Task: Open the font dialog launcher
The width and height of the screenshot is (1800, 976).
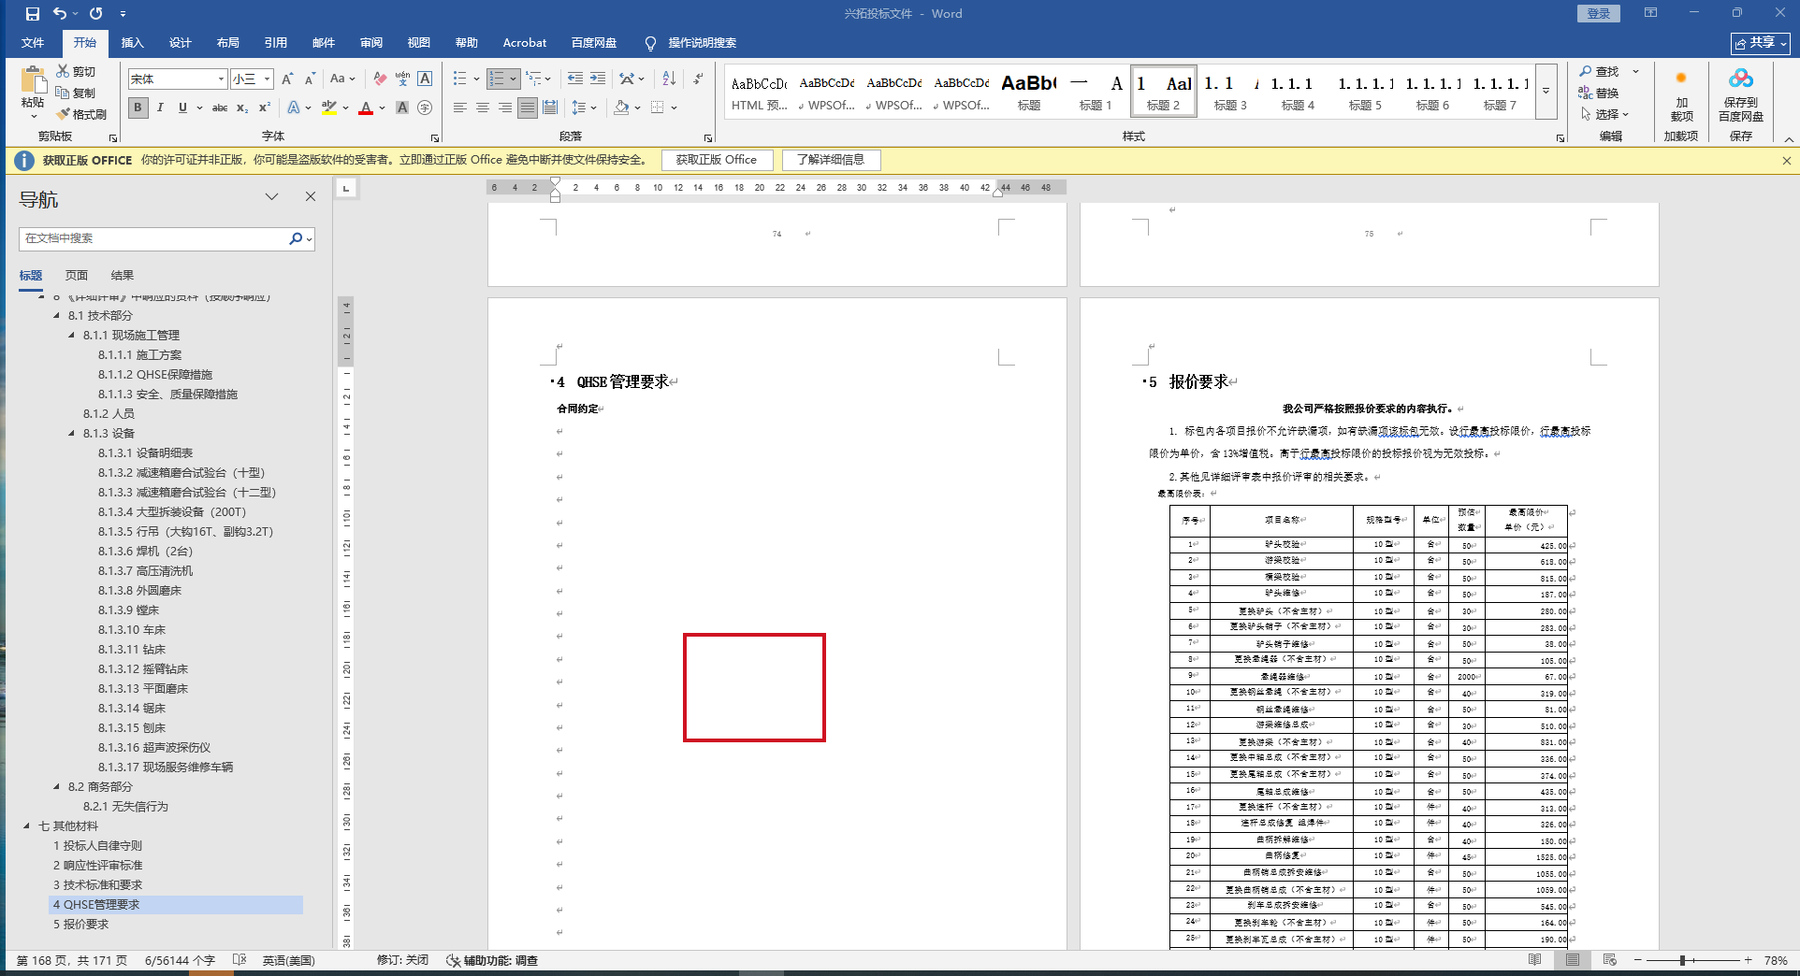Action: pyautogui.click(x=435, y=137)
